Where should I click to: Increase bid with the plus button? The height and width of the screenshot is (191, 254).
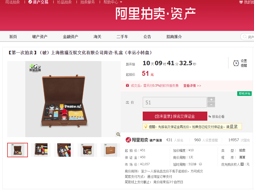coord(211,99)
